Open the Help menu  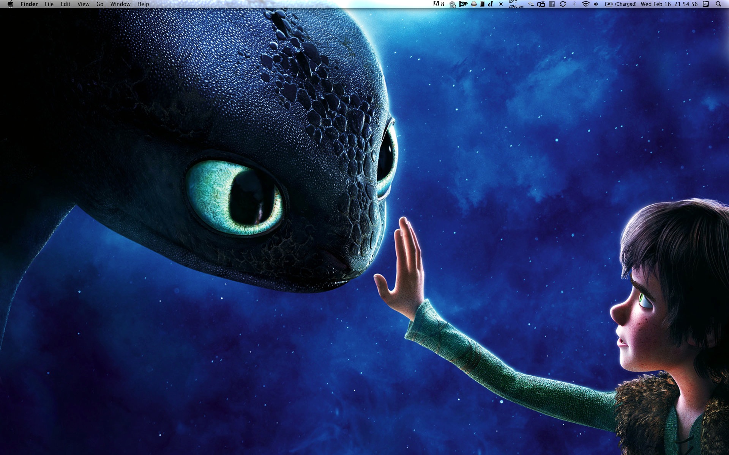pos(143,4)
